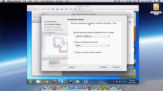
Task: Select 'Use an existing virtual disk' radio
Action: (x=74, y=42)
